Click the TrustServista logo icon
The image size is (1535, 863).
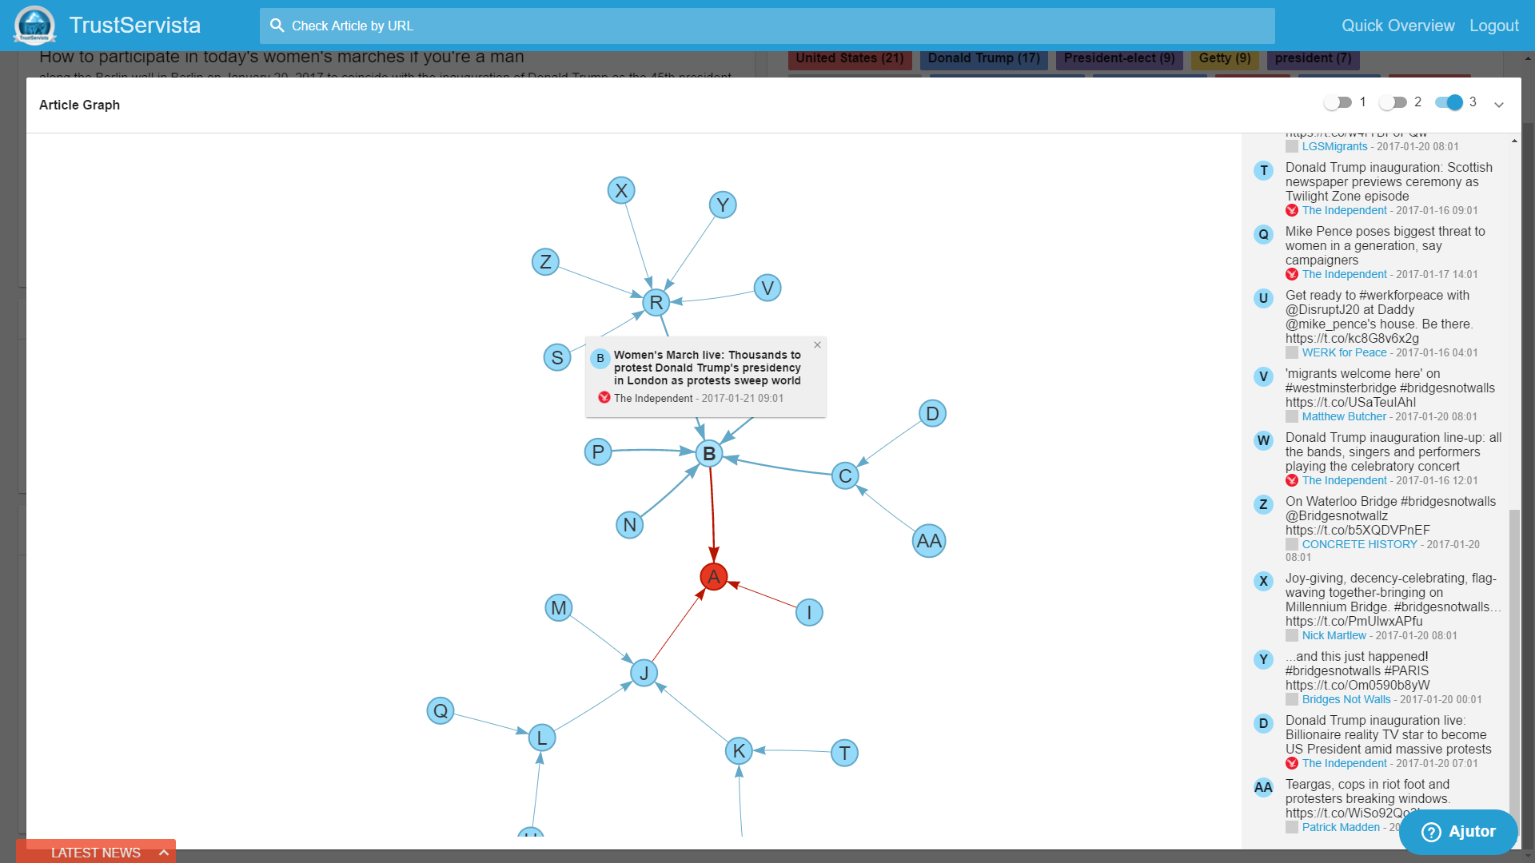[x=34, y=25]
